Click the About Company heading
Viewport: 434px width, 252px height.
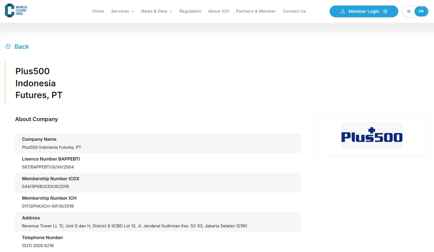point(37,119)
